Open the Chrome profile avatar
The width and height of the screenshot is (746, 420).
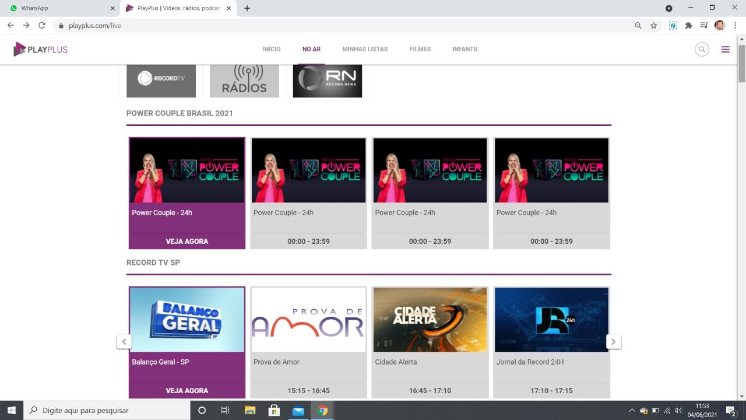(720, 26)
